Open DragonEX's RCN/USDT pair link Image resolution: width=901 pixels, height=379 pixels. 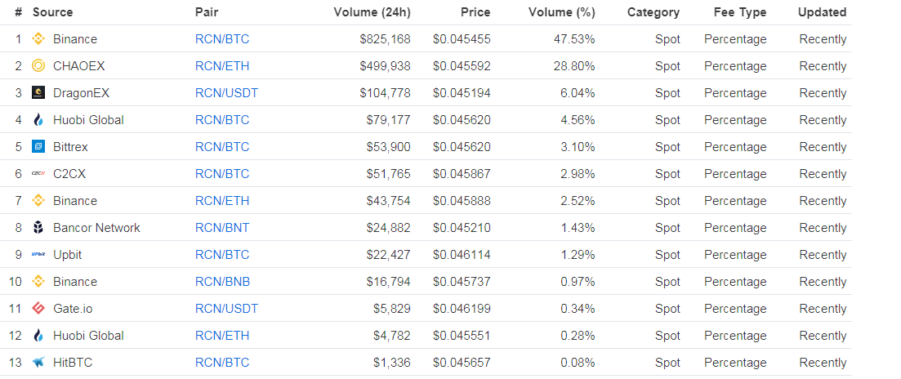click(x=226, y=93)
